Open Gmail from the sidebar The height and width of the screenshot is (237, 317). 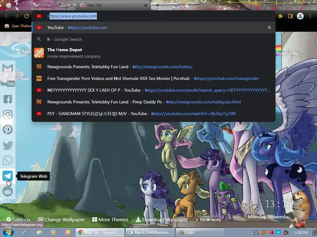click(x=8, y=68)
